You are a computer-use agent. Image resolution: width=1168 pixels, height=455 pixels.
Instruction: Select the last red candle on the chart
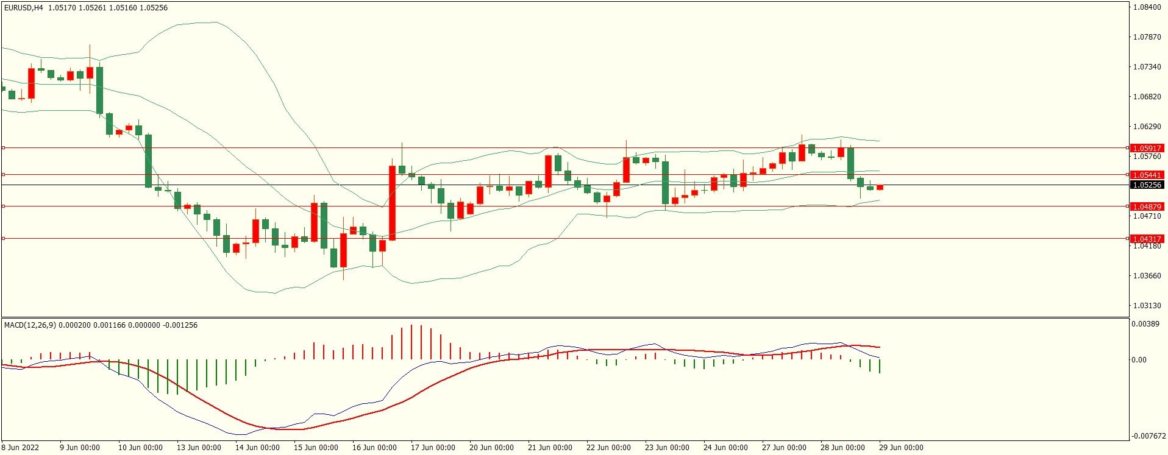[880, 188]
